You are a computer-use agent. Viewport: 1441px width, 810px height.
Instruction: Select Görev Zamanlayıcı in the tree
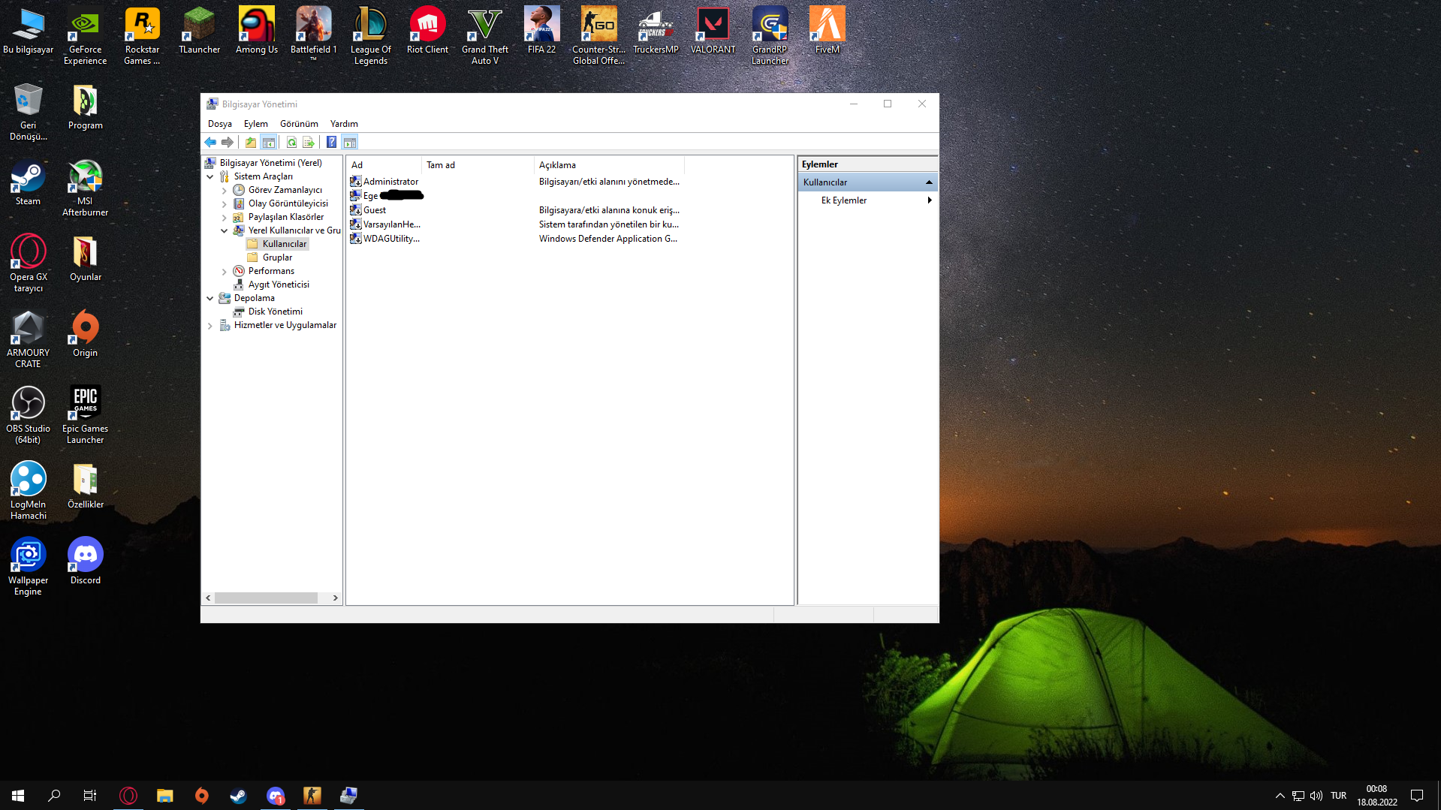(285, 190)
